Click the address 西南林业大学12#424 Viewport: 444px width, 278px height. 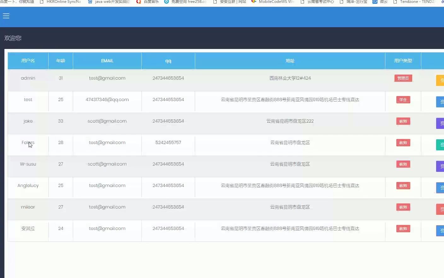pos(290,78)
